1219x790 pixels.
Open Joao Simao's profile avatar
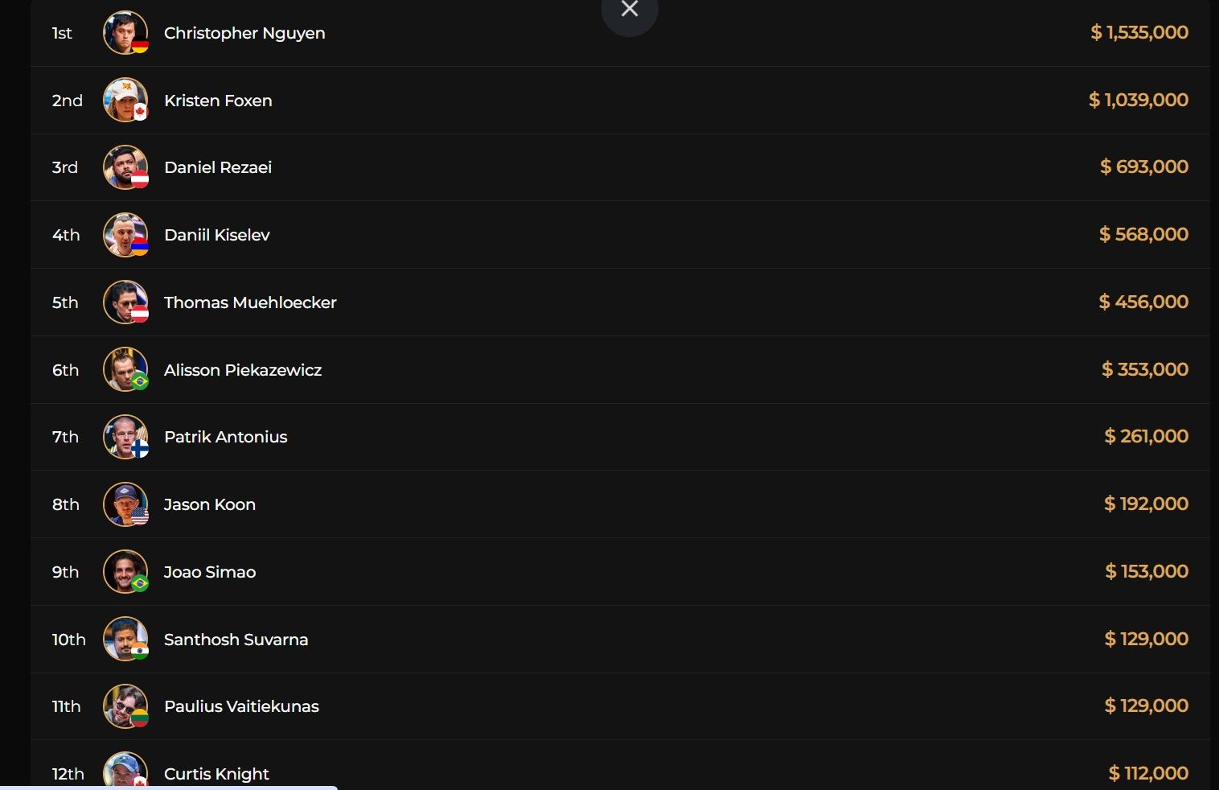pyautogui.click(x=125, y=572)
